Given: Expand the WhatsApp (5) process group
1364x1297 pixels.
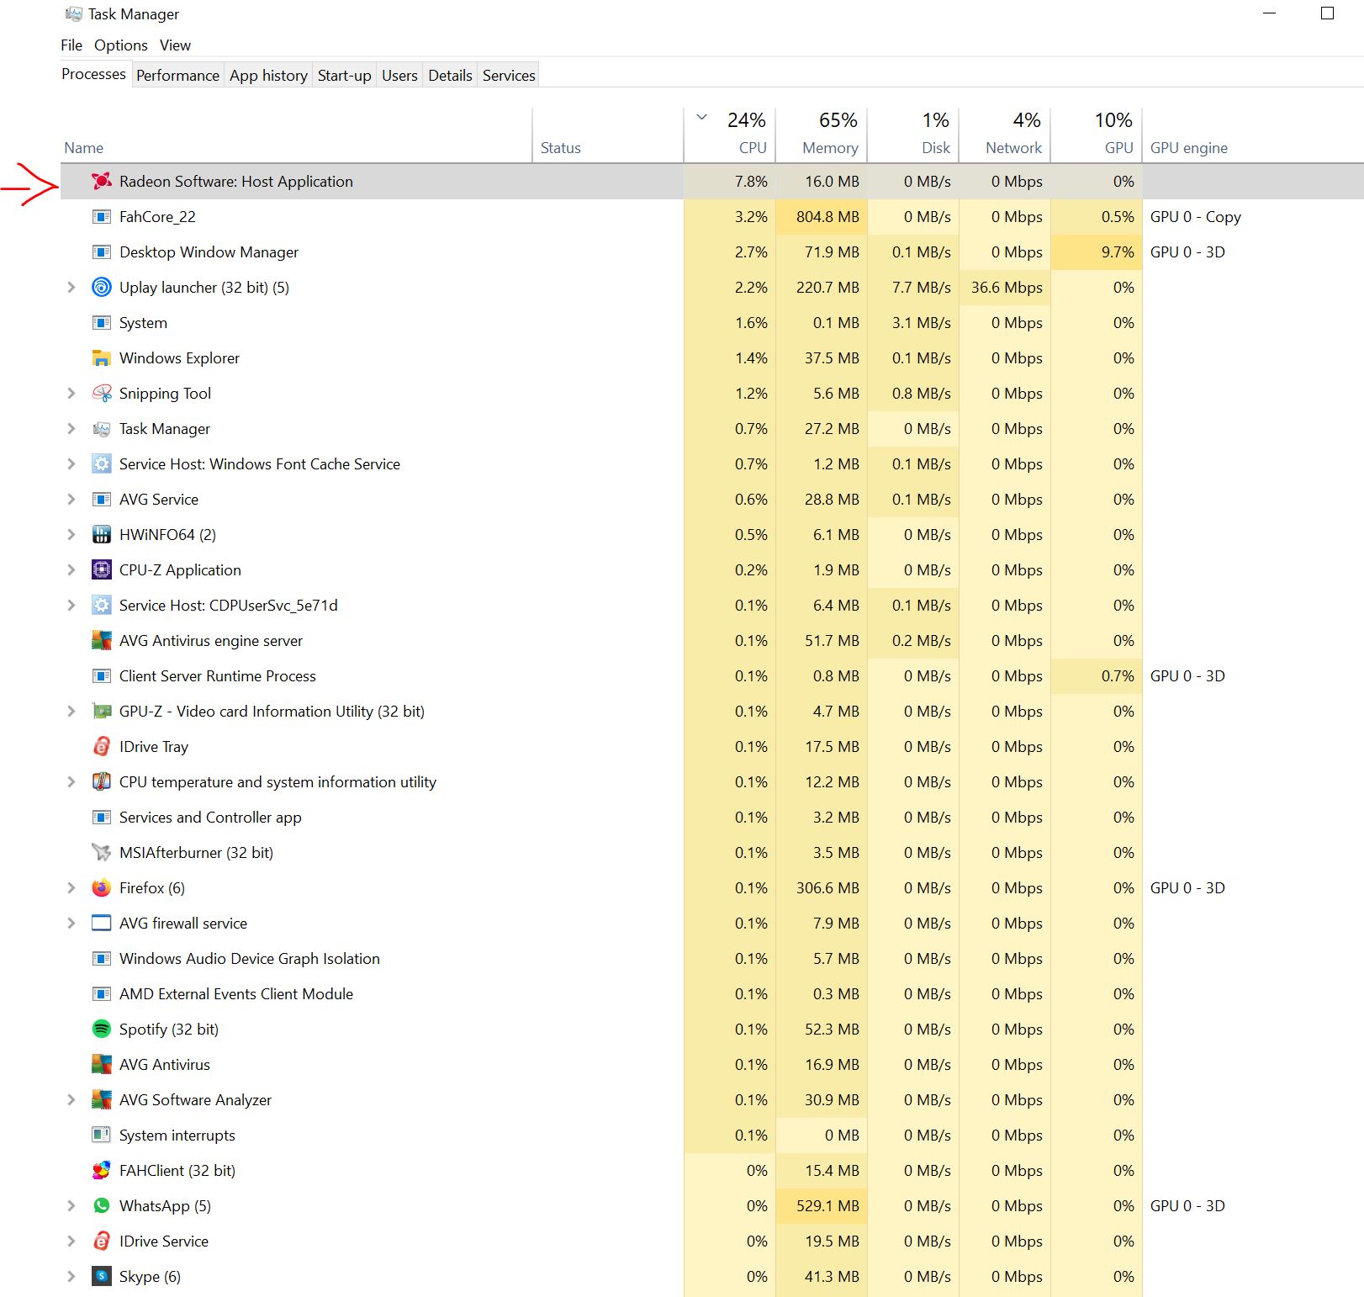Looking at the screenshot, I should tap(71, 1205).
